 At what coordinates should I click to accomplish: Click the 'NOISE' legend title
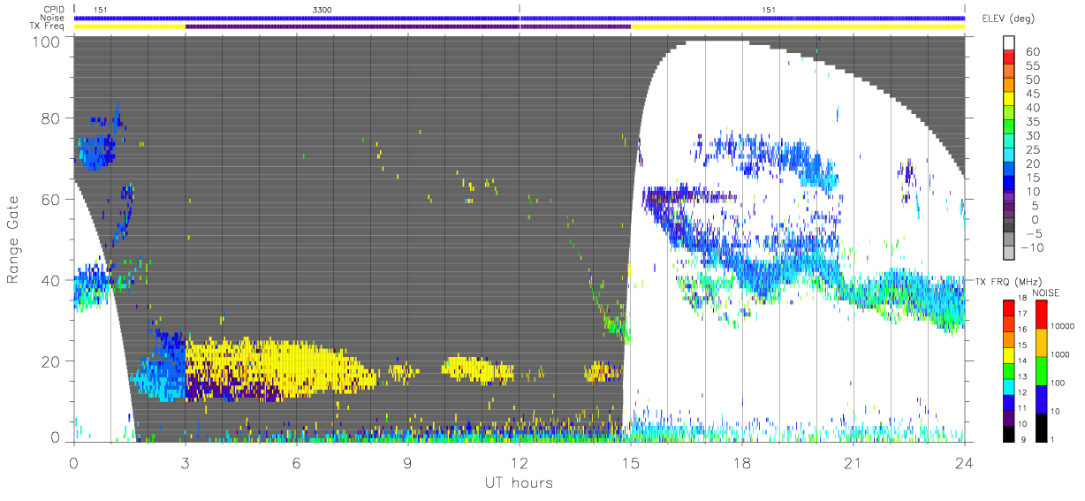click(x=1046, y=292)
